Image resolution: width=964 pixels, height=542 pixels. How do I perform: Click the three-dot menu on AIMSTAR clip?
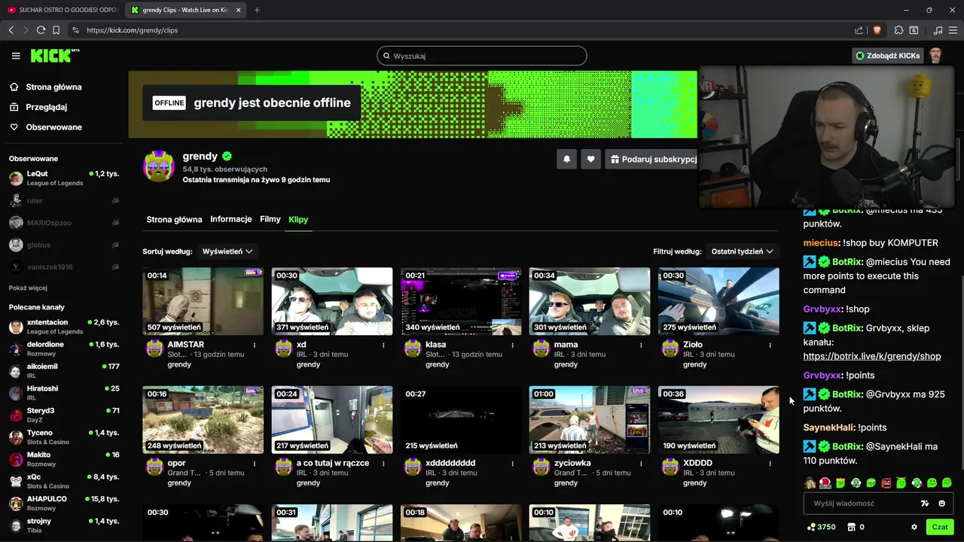click(255, 346)
